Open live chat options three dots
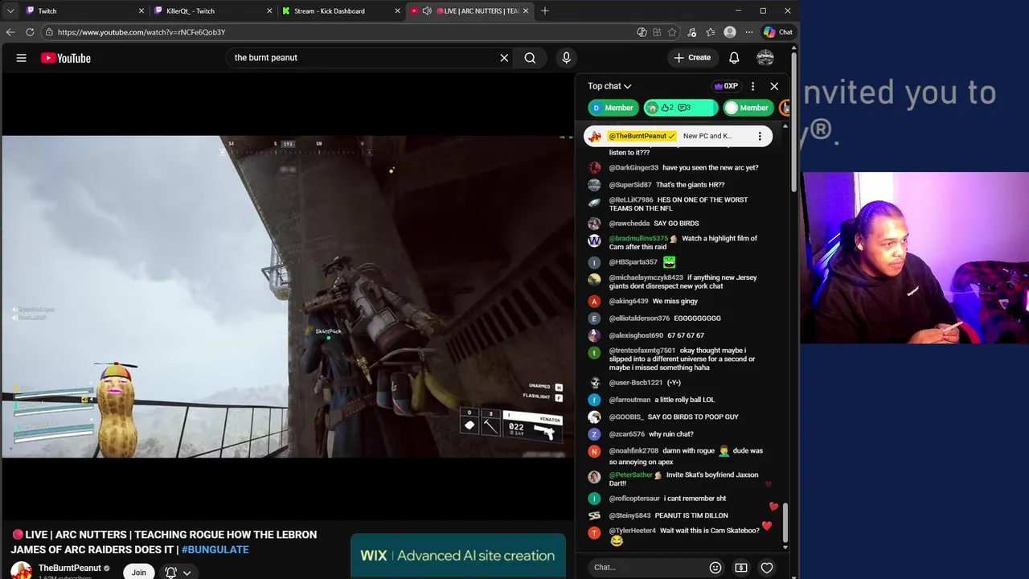 click(752, 86)
